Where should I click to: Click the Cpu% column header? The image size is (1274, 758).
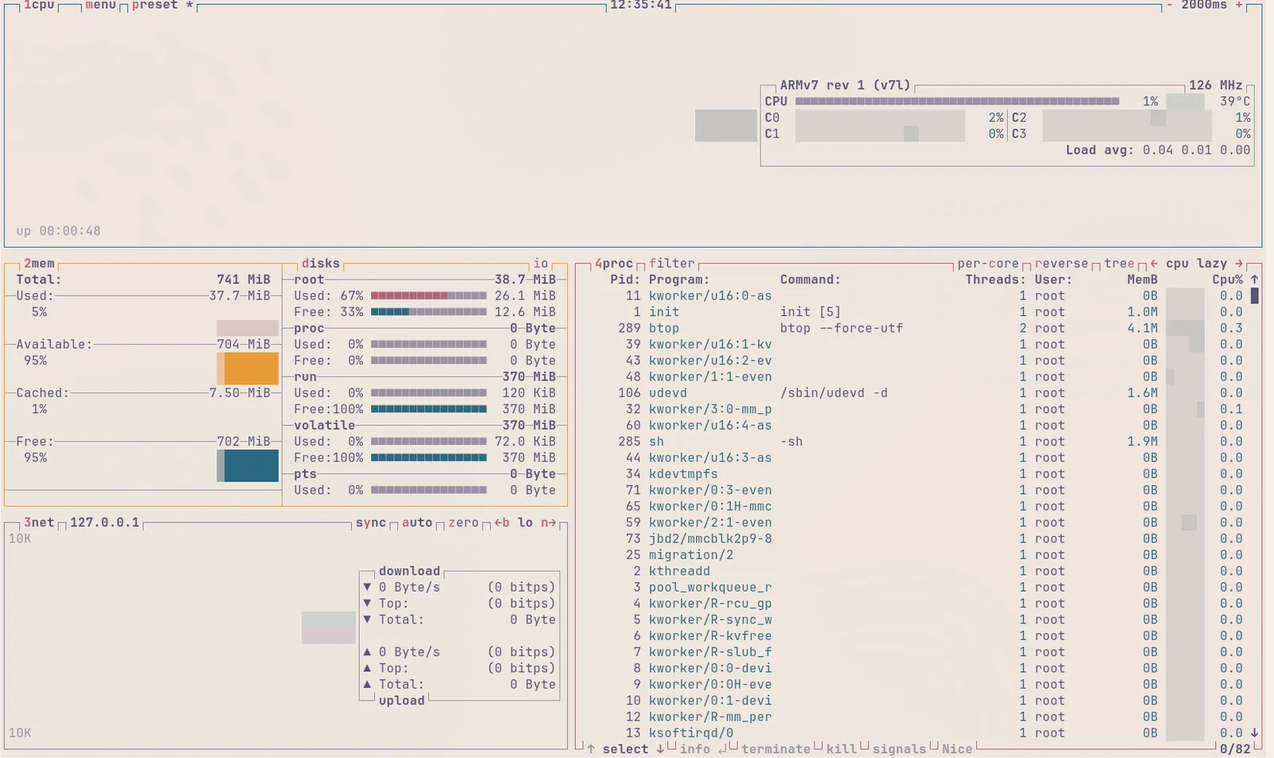pyautogui.click(x=1228, y=279)
